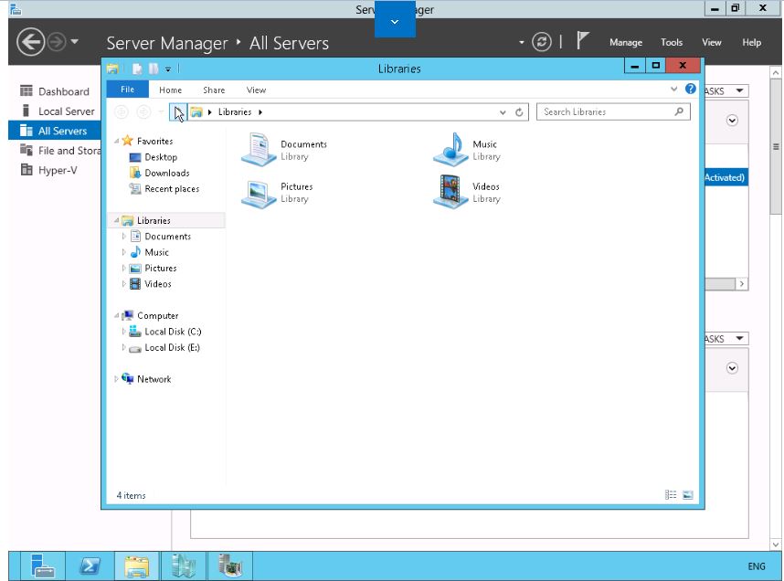Expand the Documents node arrow in tree
Viewport: 784px width, 581px height.
123,236
